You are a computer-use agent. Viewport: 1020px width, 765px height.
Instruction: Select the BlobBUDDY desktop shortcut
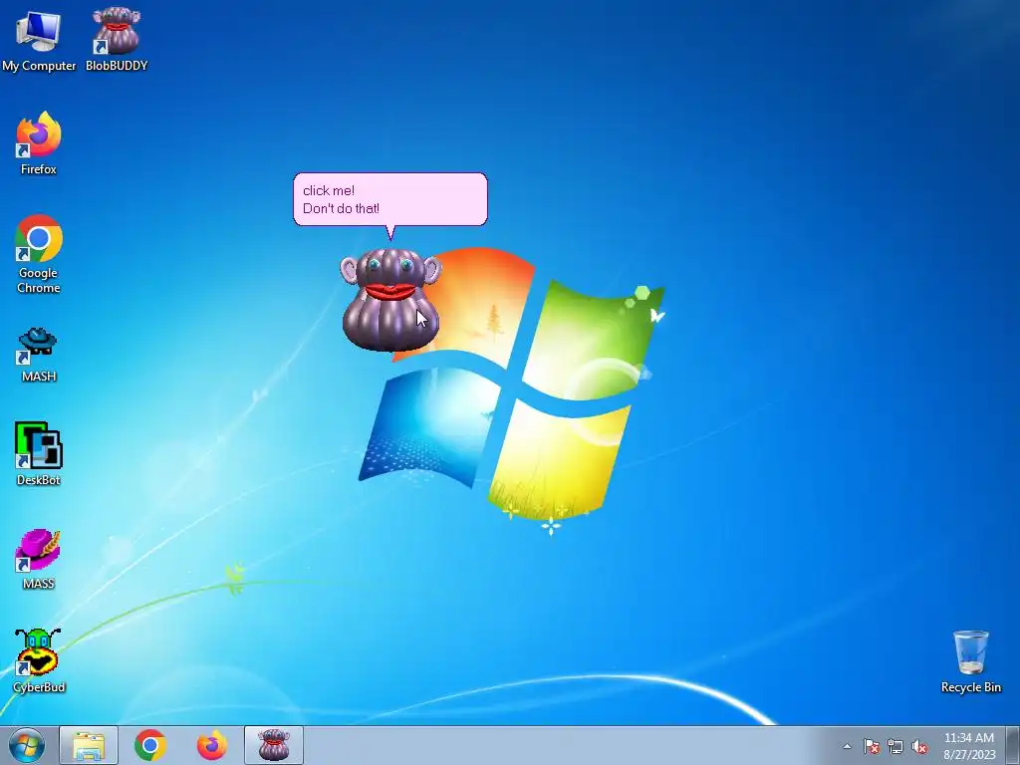[x=117, y=39]
